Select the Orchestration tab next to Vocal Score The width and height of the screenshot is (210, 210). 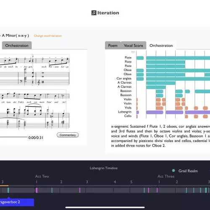pyautogui.click(x=161, y=45)
